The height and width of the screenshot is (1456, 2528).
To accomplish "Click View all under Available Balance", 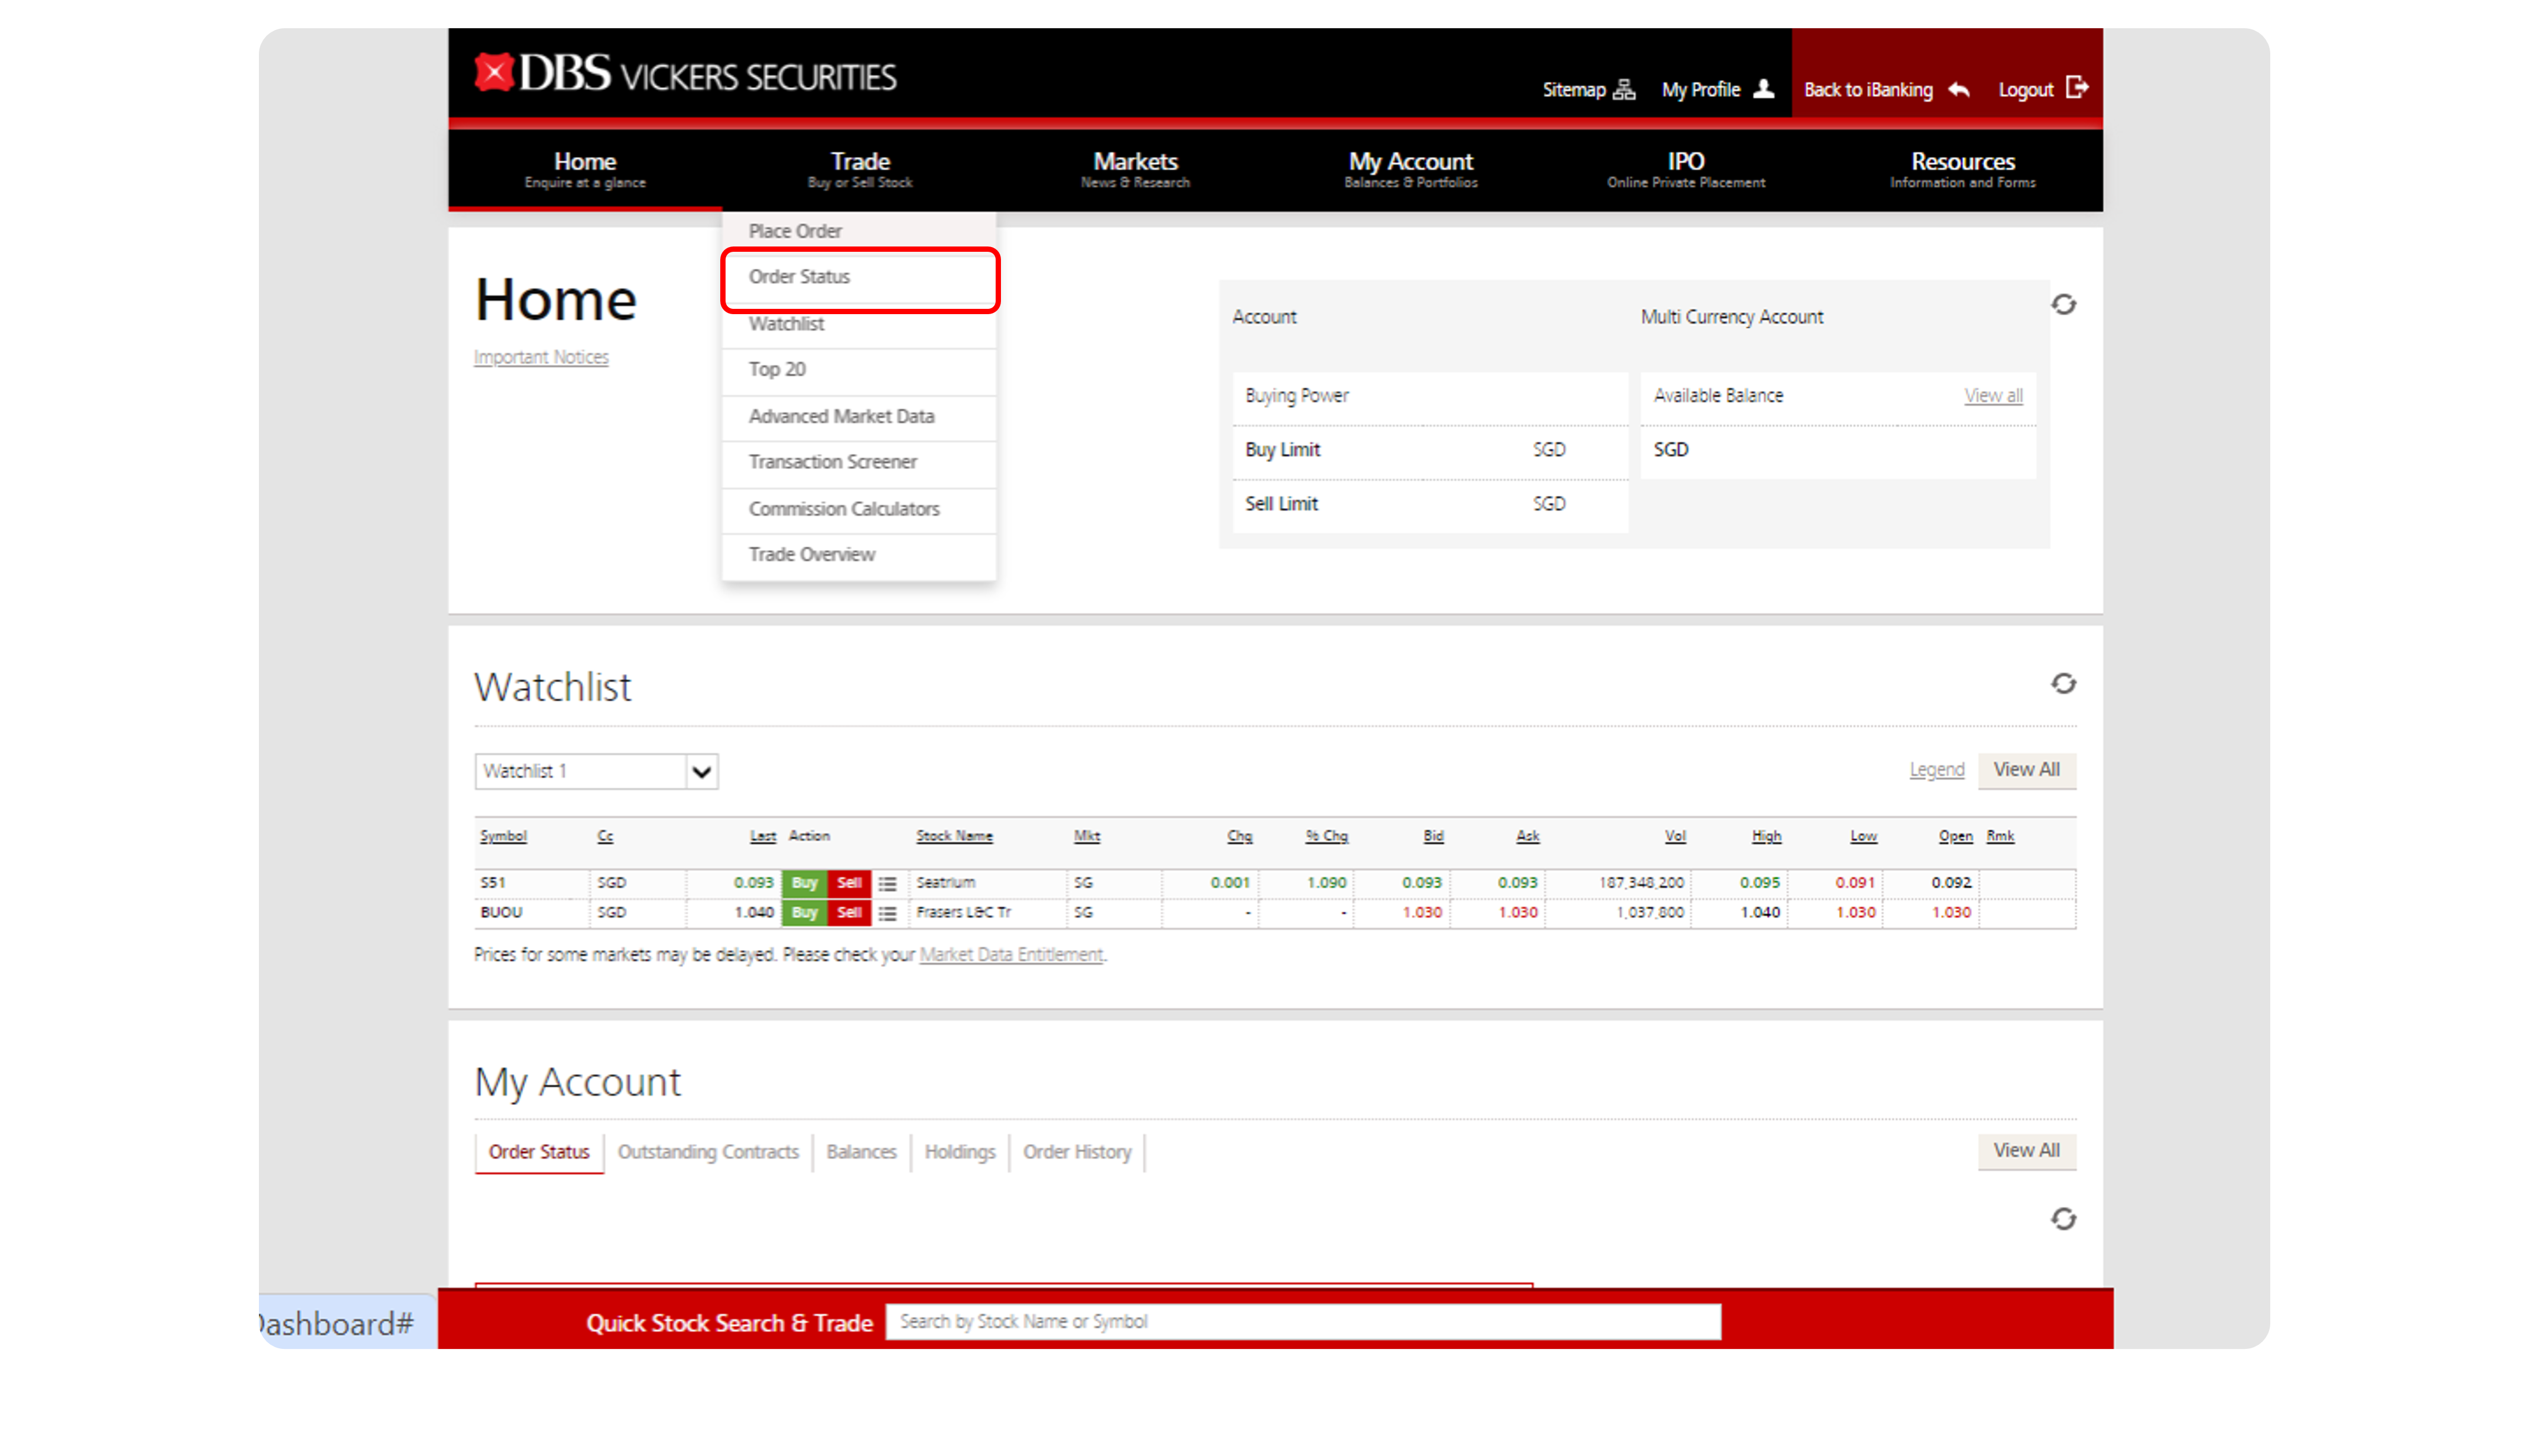I will 1993,395.
